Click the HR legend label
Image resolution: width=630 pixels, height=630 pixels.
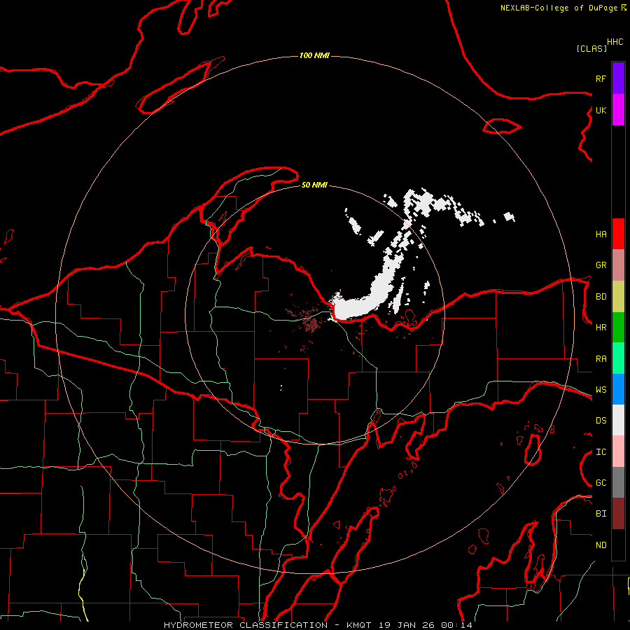coord(601,328)
